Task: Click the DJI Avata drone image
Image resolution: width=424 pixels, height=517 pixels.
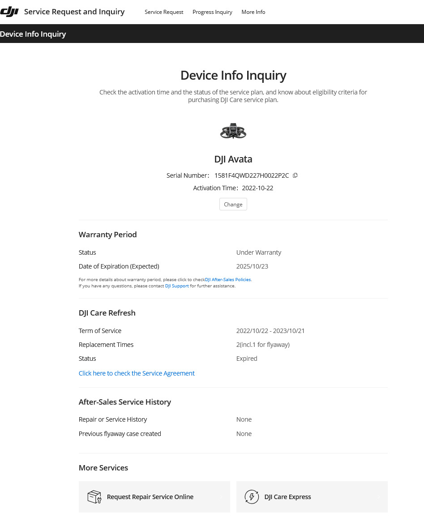Action: click(x=233, y=131)
